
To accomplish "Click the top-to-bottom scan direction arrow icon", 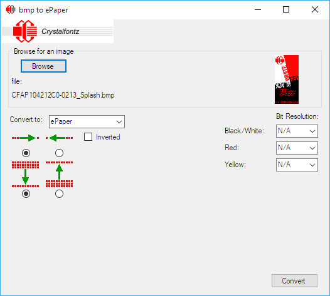I will point(26,174).
